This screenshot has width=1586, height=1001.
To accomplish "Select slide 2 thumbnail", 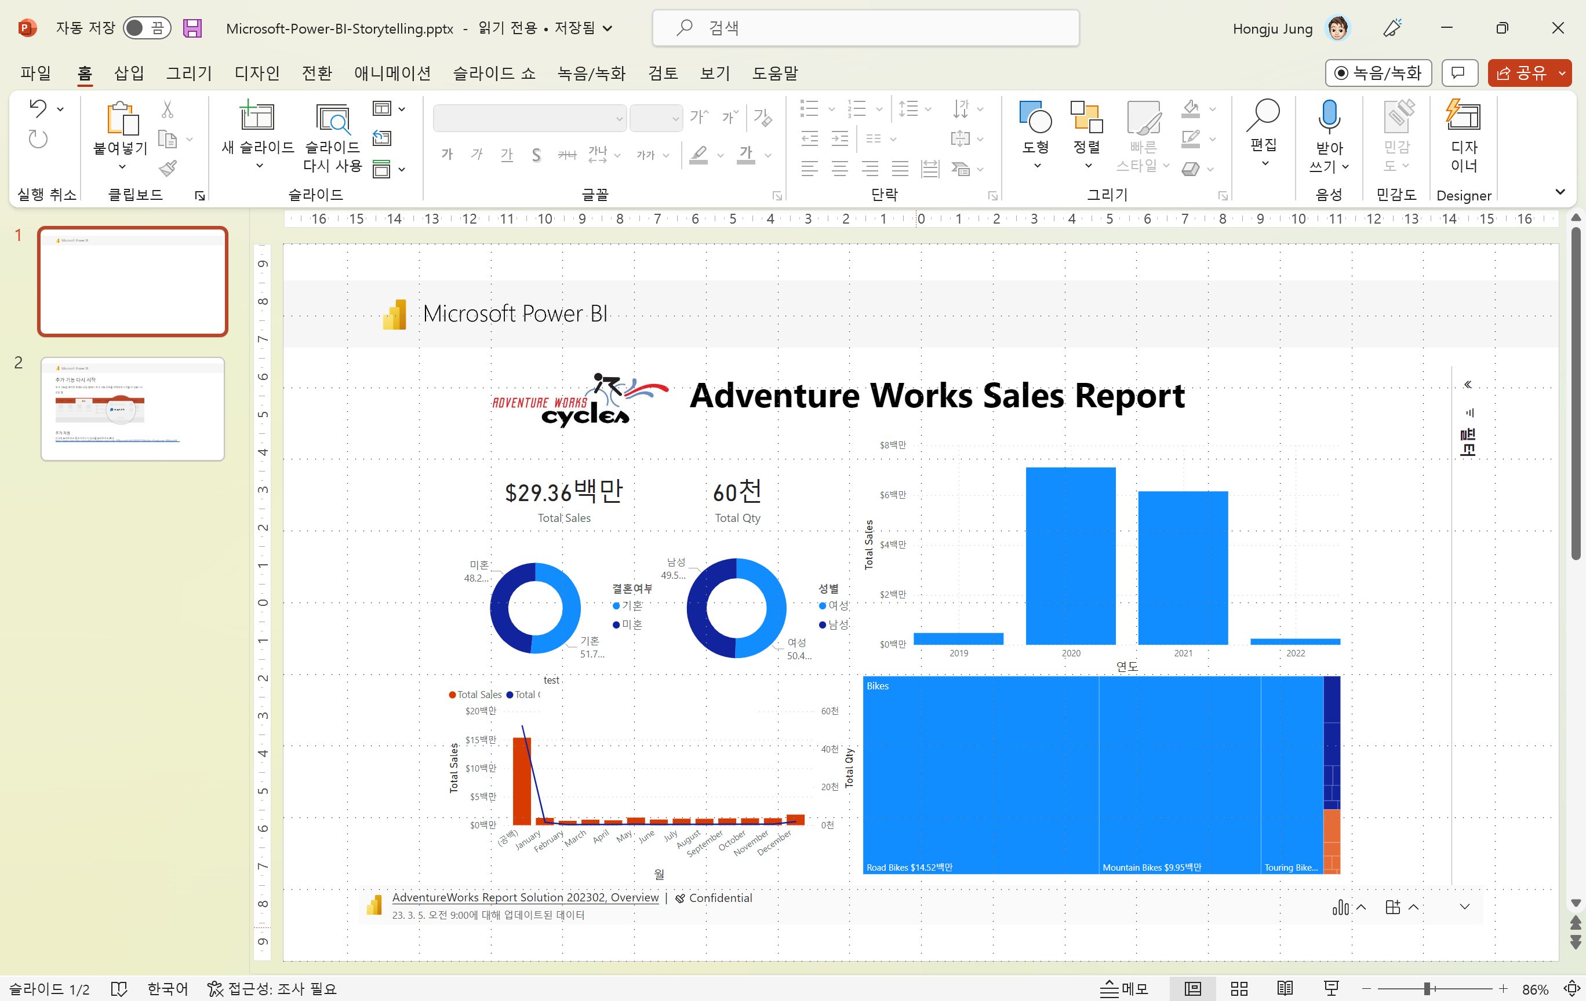I will [x=132, y=409].
